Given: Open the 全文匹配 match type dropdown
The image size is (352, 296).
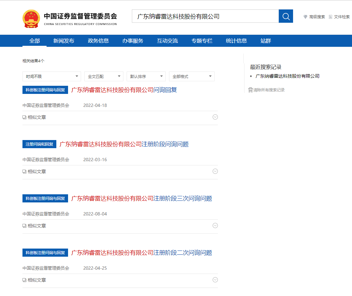Looking at the screenshot, I should [104, 77].
